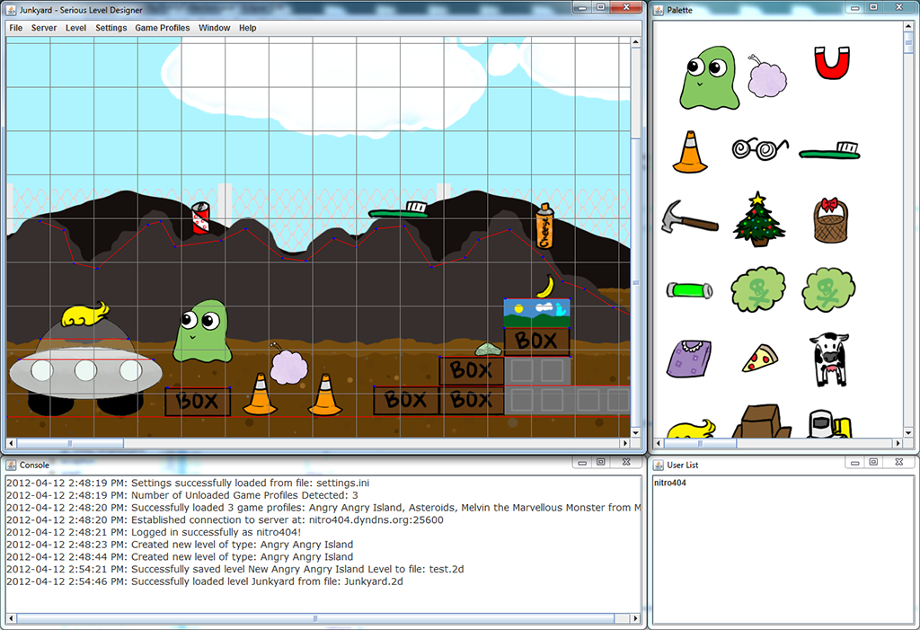The image size is (920, 630).
Task: Maximize the Palette panel
Action: tap(872, 9)
